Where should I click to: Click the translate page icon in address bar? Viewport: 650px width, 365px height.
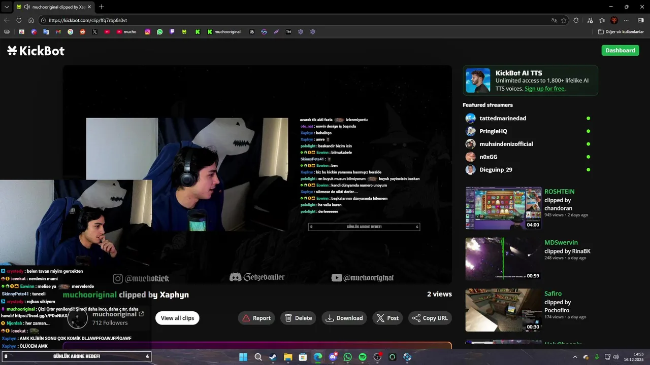coord(554,20)
